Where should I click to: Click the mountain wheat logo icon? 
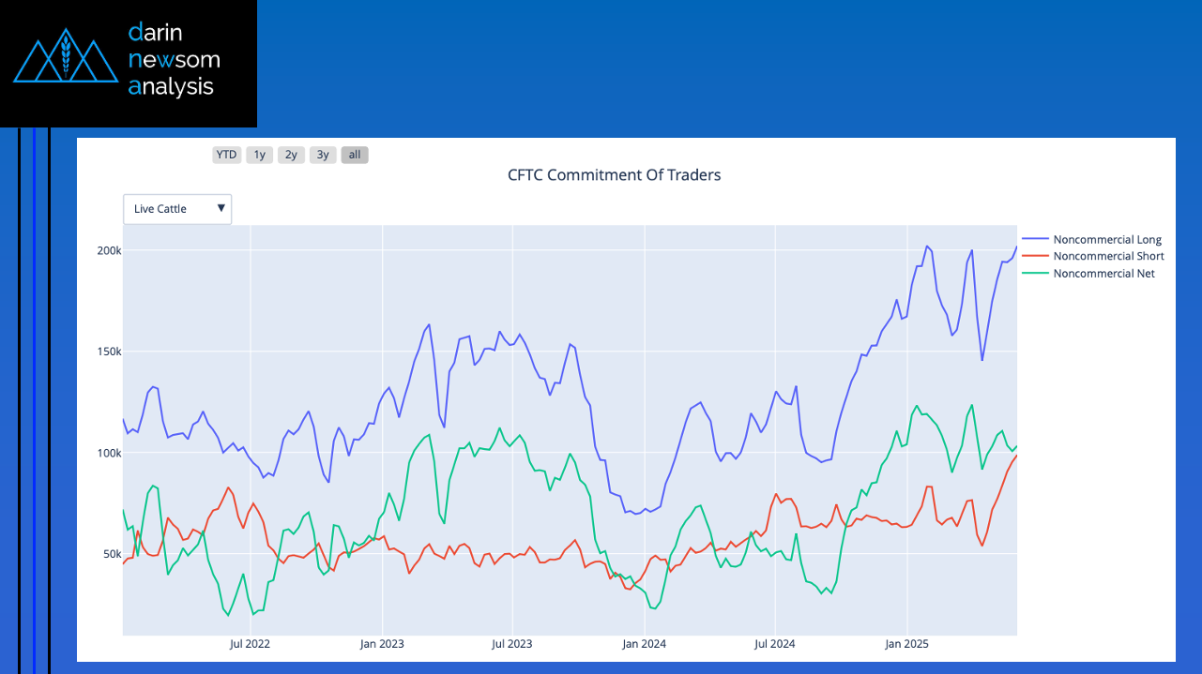tap(65, 56)
